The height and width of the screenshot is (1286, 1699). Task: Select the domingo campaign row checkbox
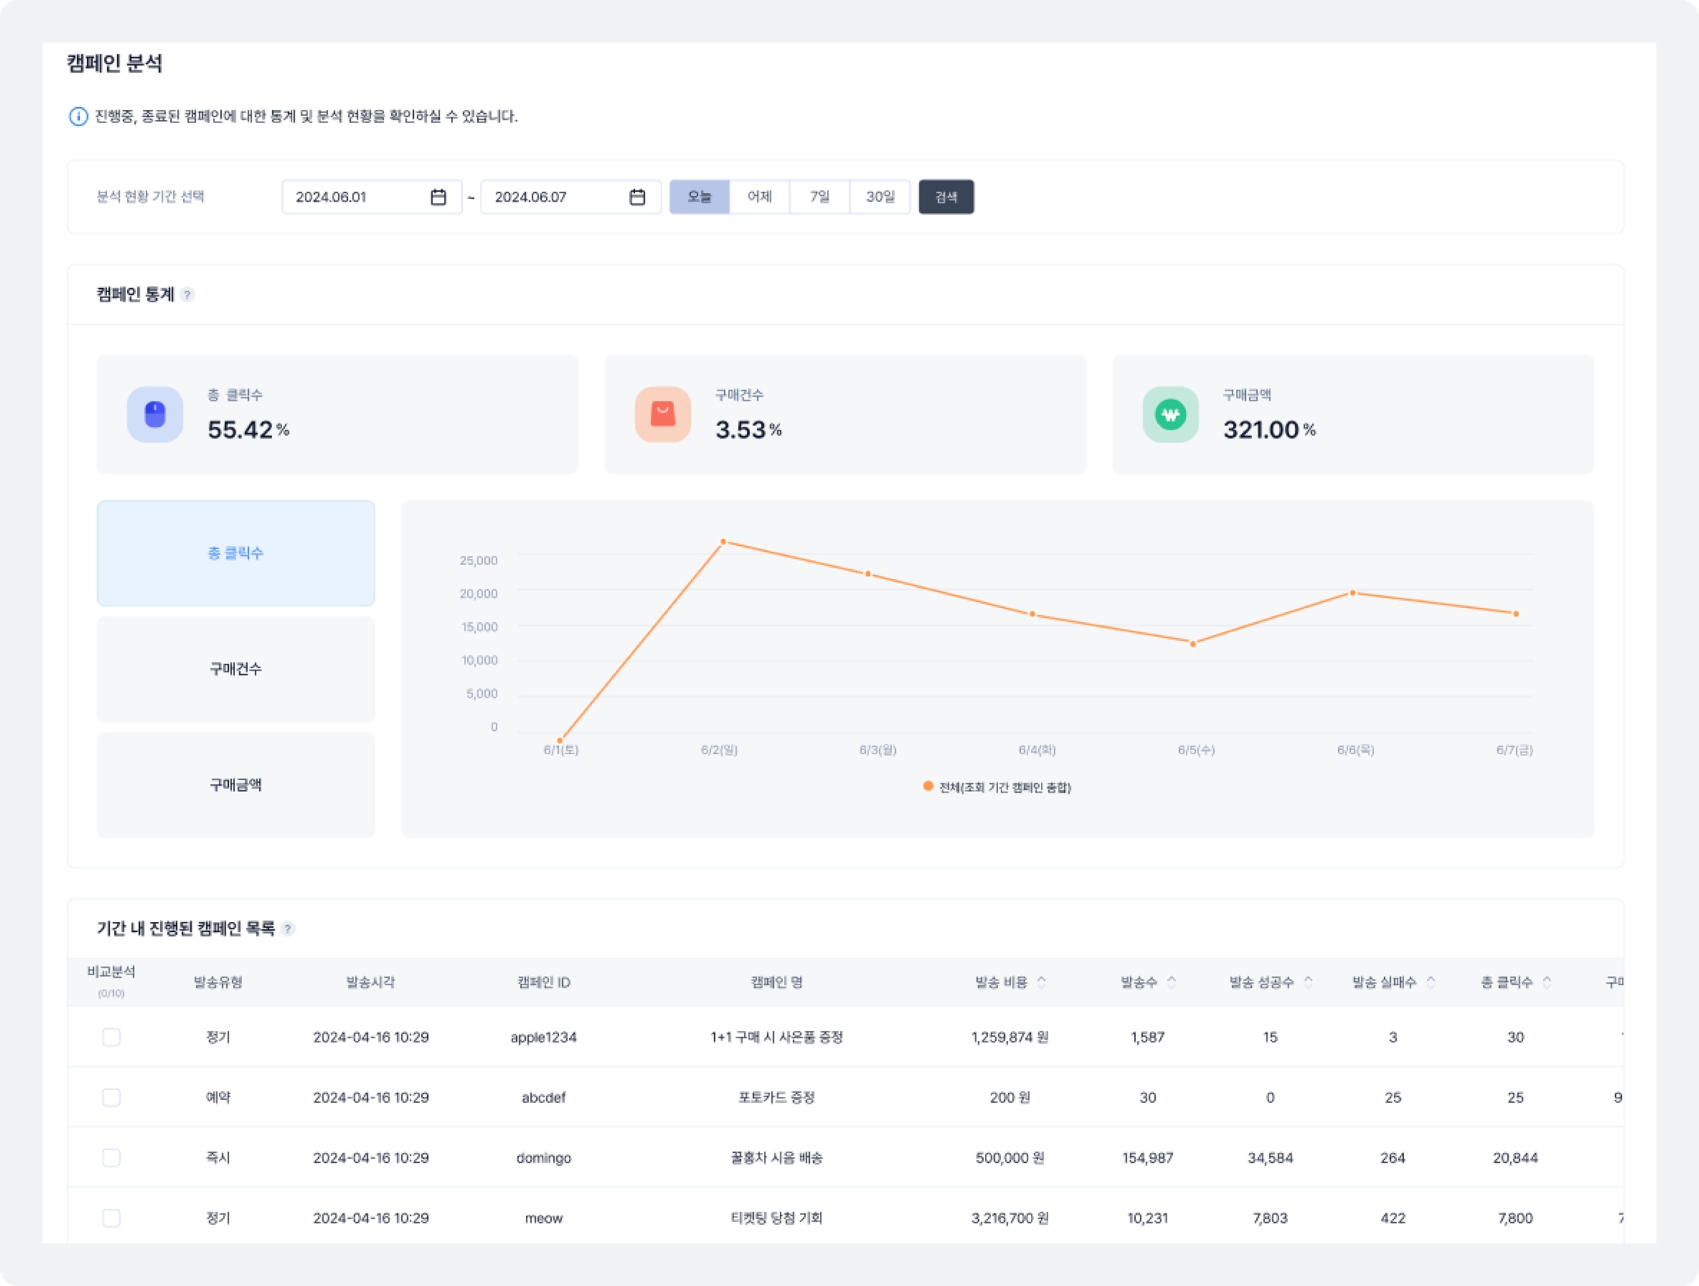tap(111, 1158)
